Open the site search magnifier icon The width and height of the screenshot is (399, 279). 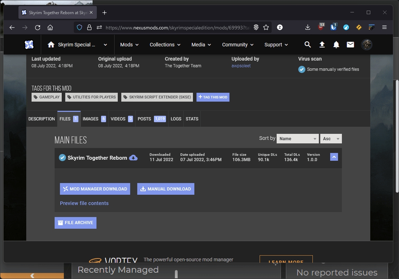tap(307, 45)
